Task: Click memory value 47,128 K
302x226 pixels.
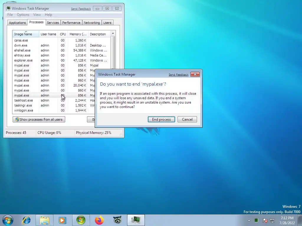Action: click(x=80, y=60)
